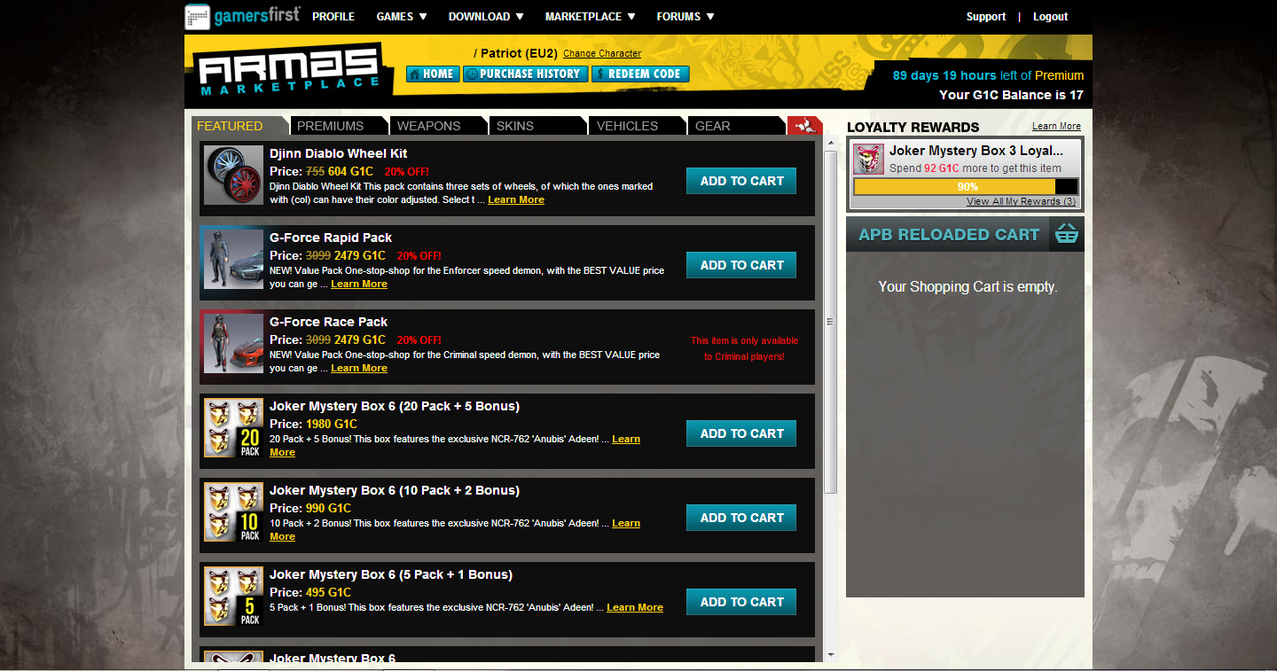Click the G-Force Race Pack image
This screenshot has height=671, width=1277.
tap(234, 344)
